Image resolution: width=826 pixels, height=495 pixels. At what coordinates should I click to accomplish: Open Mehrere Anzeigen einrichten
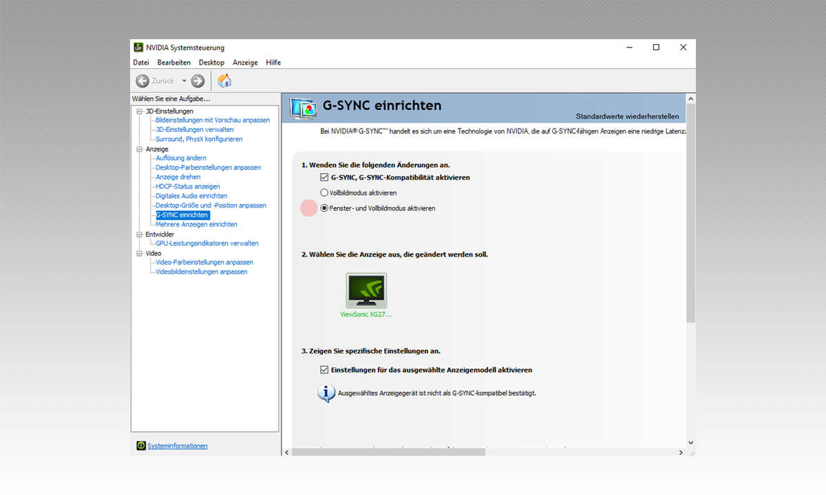point(197,224)
